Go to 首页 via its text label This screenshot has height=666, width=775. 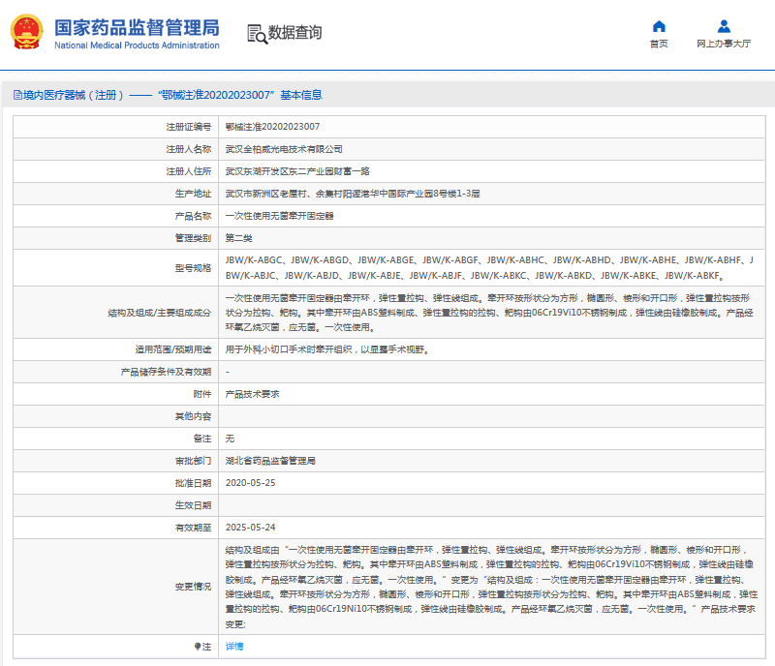[659, 45]
